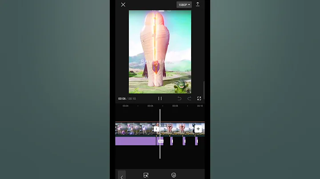This screenshot has height=179, width=320.
Task: Open fullscreen preview mode
Action: (x=199, y=98)
